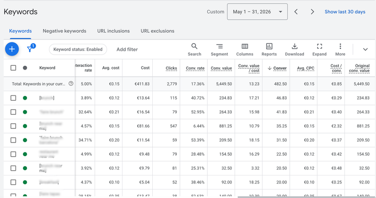376x198 pixels.
Task: Sort by the Keyword column header
Action: 47,68
